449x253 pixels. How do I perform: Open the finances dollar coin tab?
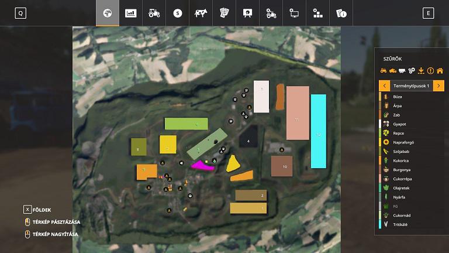click(178, 13)
